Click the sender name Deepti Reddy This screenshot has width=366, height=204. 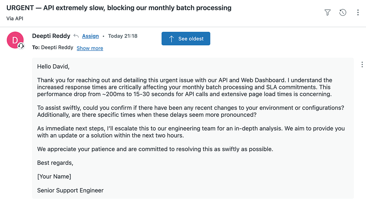tap(51, 36)
